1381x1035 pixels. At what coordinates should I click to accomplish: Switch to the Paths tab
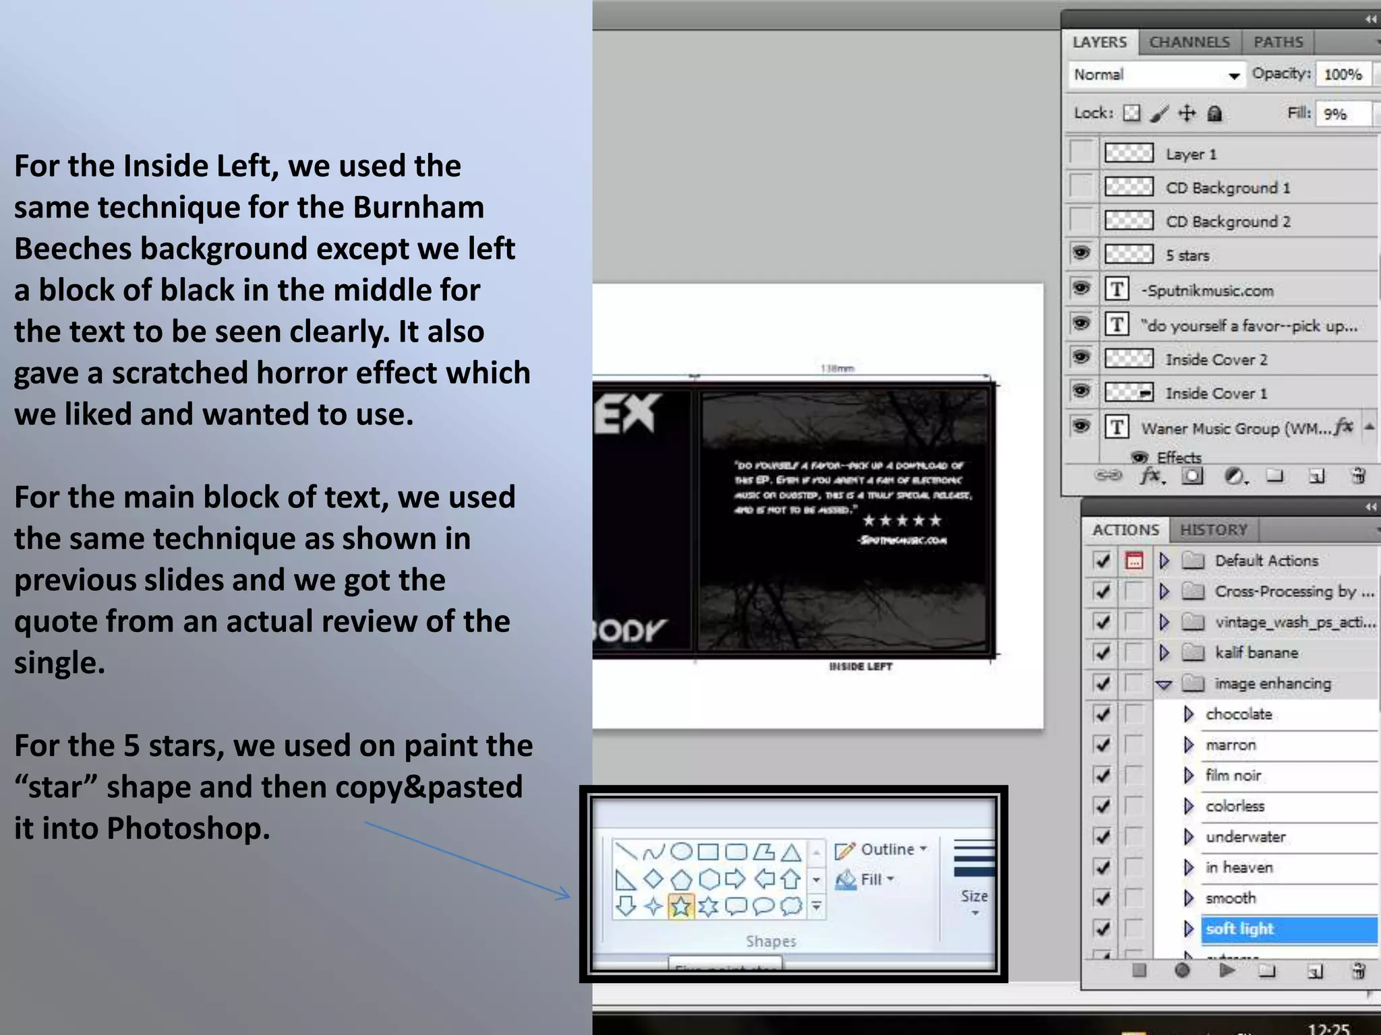[1278, 42]
